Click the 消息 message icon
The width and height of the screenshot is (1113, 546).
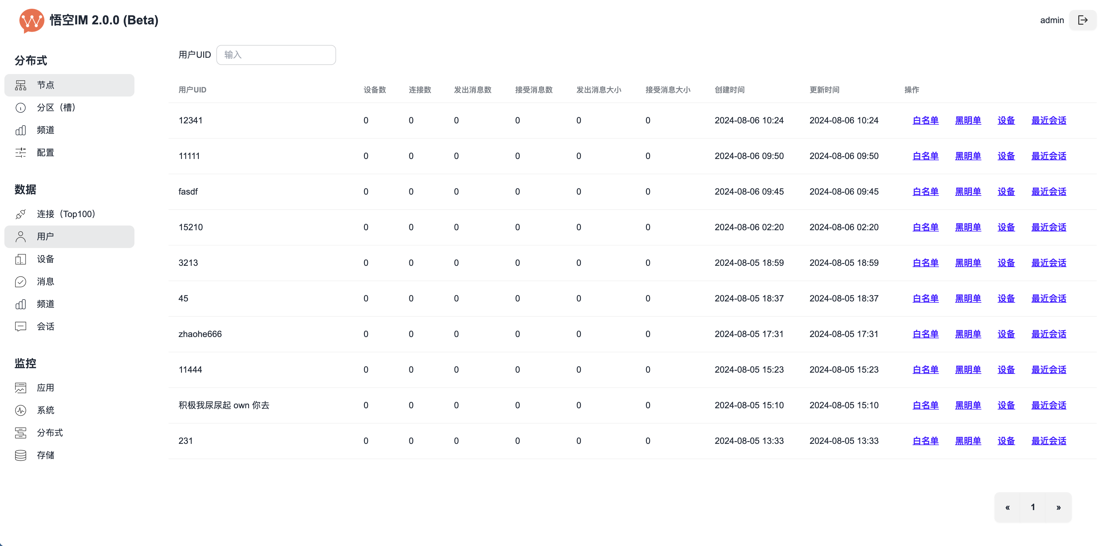pyautogui.click(x=21, y=281)
